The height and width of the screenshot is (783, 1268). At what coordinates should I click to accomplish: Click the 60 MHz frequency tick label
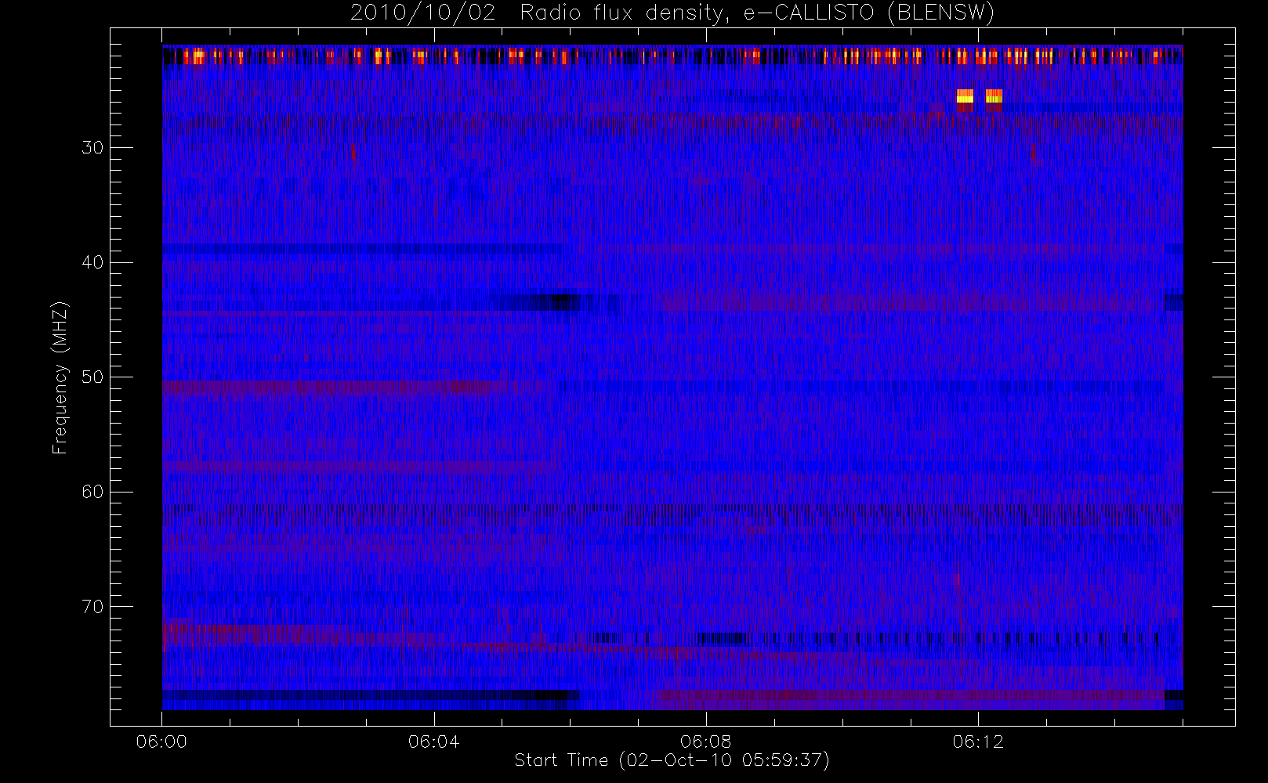(92, 492)
